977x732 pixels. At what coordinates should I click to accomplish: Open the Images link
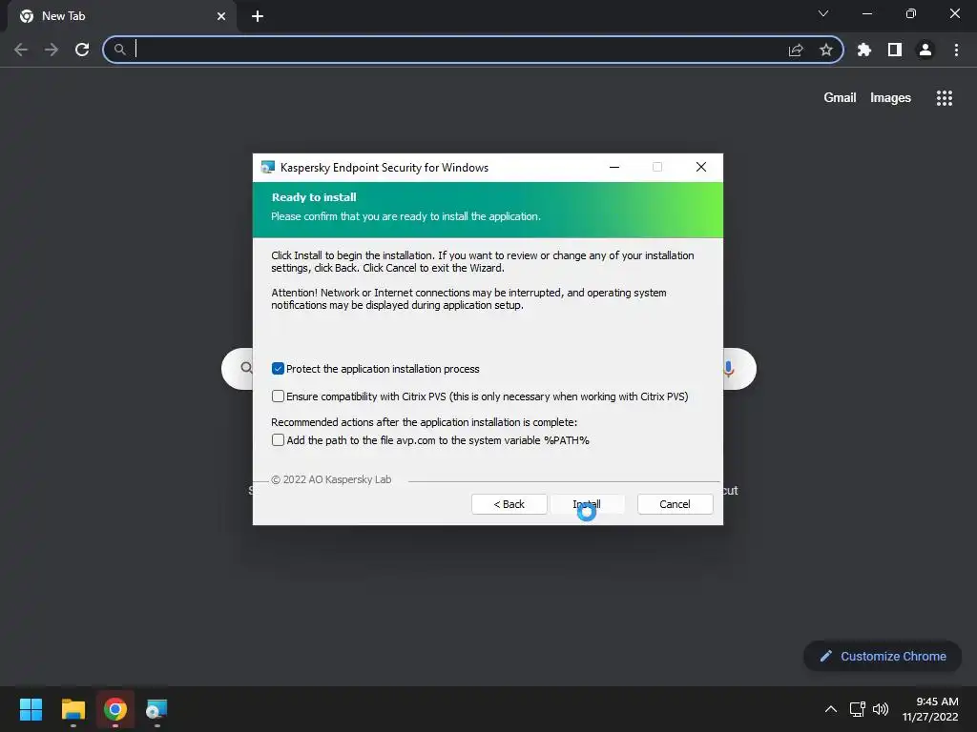click(x=890, y=98)
